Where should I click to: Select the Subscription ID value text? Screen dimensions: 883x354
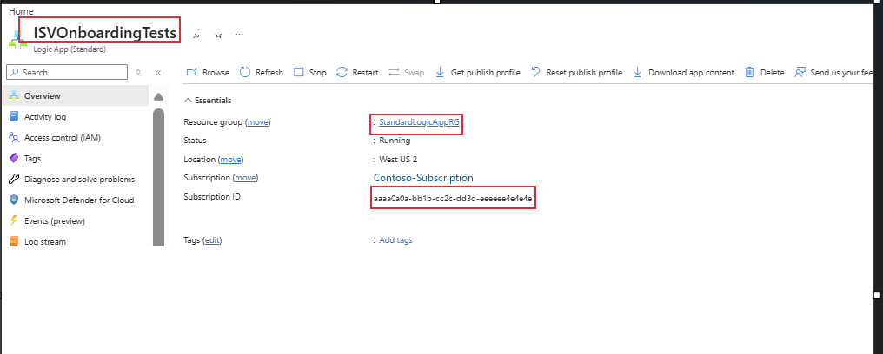click(453, 198)
